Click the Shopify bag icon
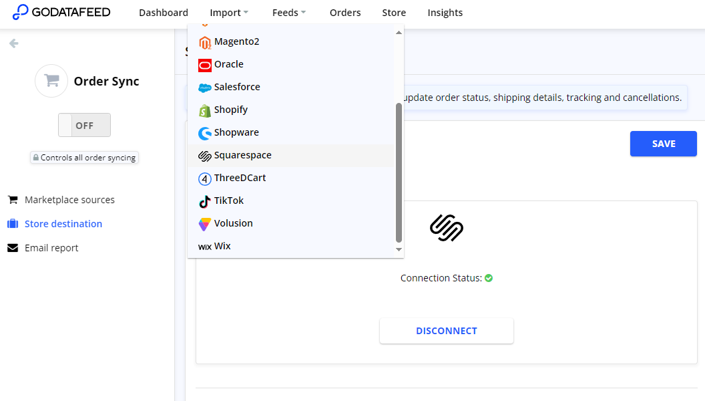705x401 pixels. (204, 111)
